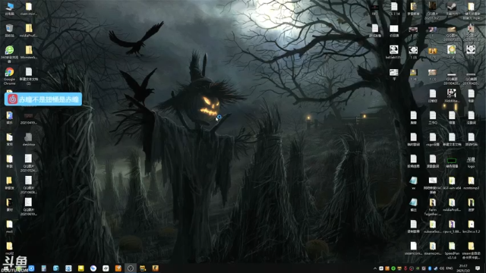Open the logo file with Douyu text
This screenshot has width=486, height=273.
471,162
